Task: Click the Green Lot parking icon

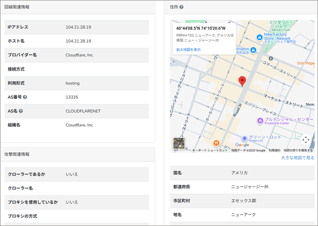Action: (245, 138)
